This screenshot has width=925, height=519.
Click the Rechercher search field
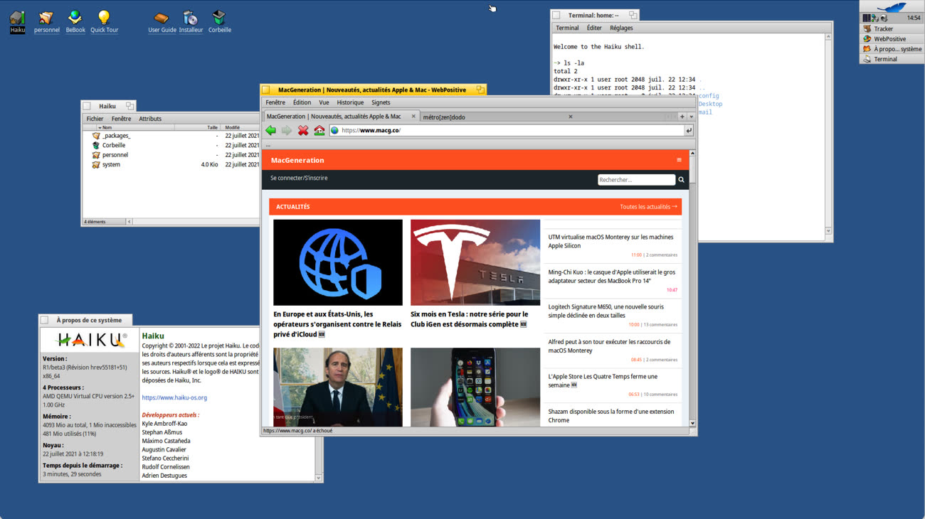[x=636, y=180]
